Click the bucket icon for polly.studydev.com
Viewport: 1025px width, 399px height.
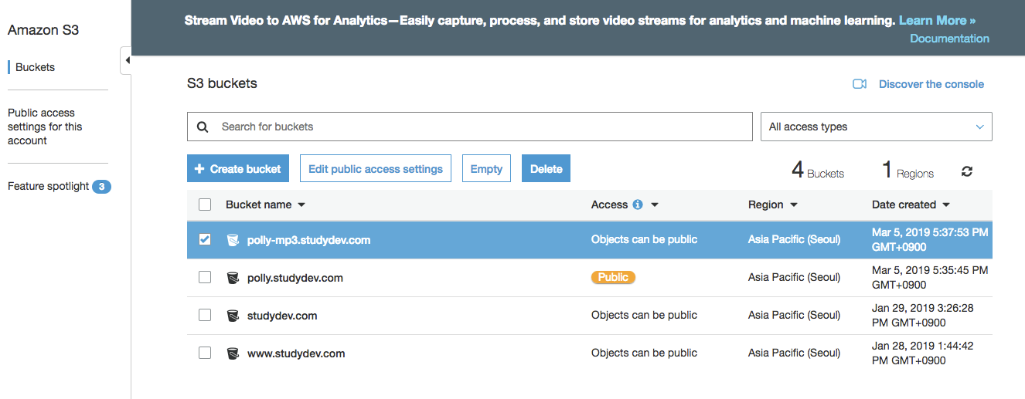[x=233, y=278]
